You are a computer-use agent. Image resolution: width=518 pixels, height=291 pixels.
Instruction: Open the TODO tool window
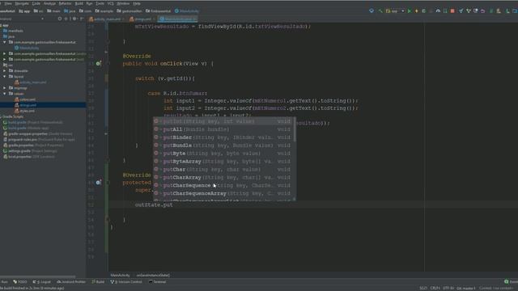[x=20, y=282]
